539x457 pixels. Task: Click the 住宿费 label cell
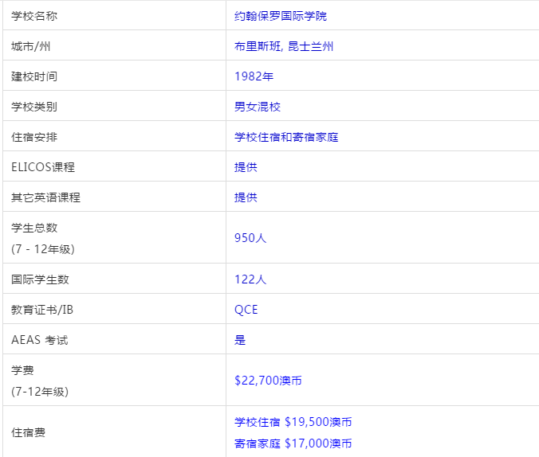(x=29, y=433)
